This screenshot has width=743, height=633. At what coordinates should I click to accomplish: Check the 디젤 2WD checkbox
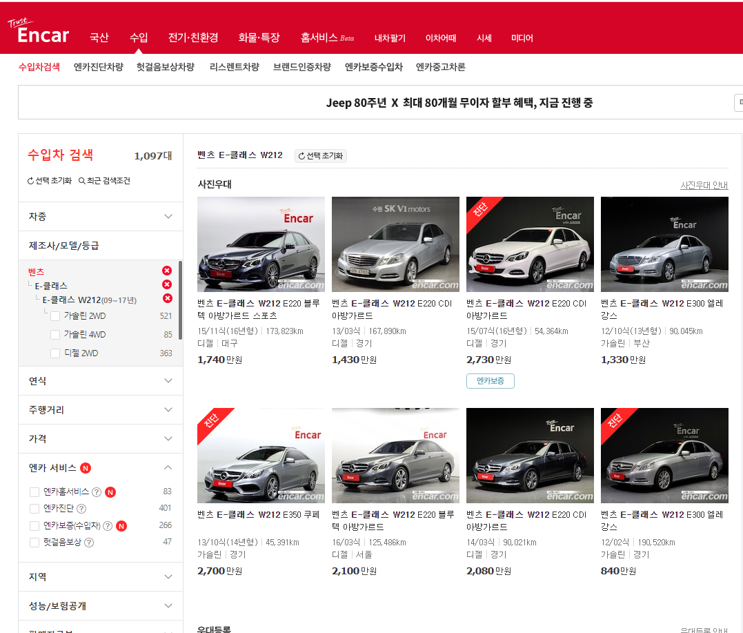click(55, 353)
